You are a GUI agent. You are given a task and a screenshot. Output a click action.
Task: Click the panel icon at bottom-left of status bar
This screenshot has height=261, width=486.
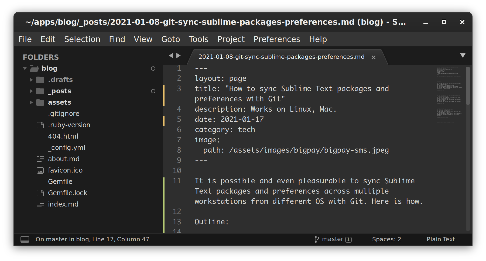pos(25,239)
